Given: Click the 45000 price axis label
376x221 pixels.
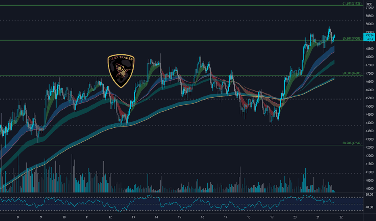Looking at the screenshot, I should (x=370, y=106).
